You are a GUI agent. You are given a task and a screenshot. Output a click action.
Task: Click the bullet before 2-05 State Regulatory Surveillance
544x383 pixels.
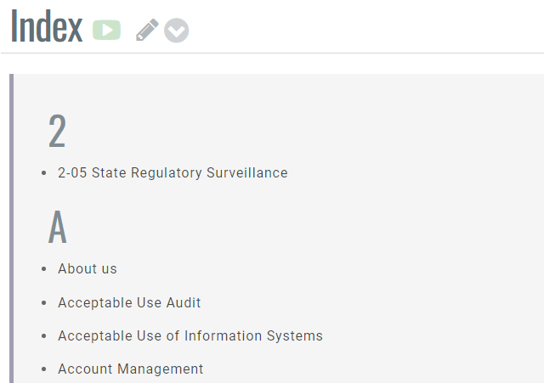coord(44,173)
